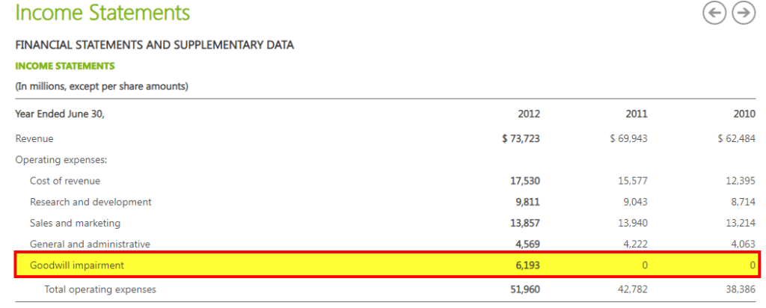Click the 2010 column header

(744, 114)
